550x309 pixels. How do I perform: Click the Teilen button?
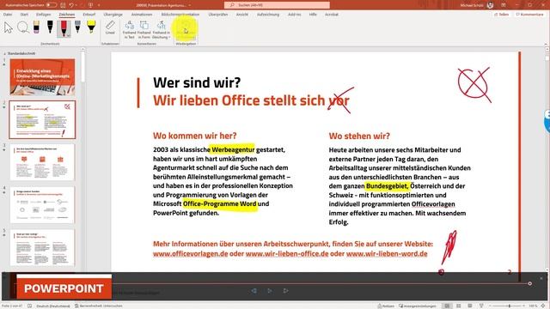pos(502,15)
